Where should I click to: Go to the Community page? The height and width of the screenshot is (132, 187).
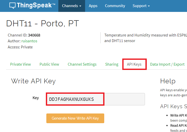115,6
